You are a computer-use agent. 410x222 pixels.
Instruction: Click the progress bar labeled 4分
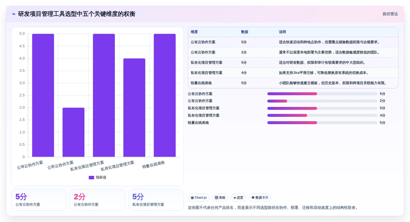(x=322, y=115)
